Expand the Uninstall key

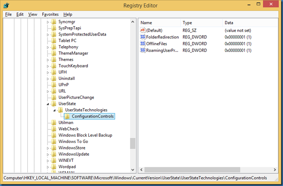(x=48, y=79)
